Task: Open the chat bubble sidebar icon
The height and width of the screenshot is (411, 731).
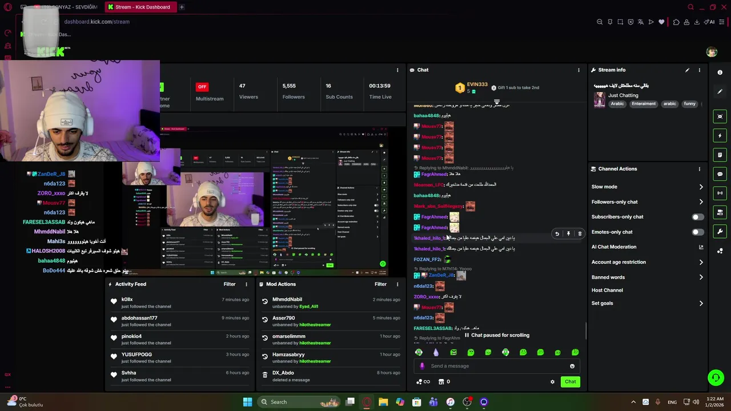Action: (x=720, y=174)
